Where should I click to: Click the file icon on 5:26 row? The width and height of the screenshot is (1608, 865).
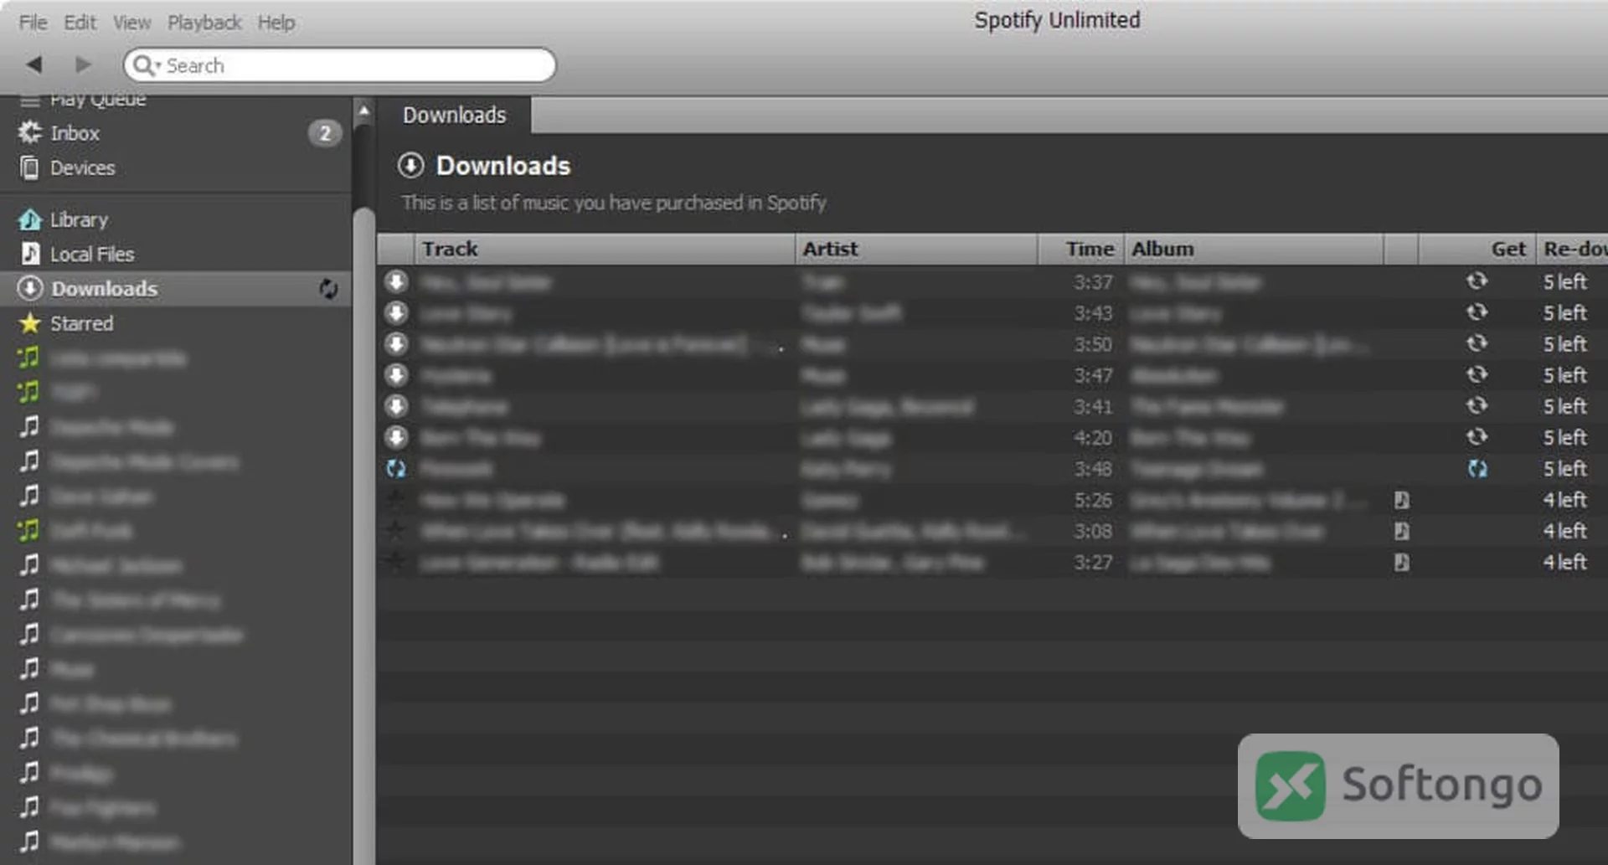point(1401,500)
